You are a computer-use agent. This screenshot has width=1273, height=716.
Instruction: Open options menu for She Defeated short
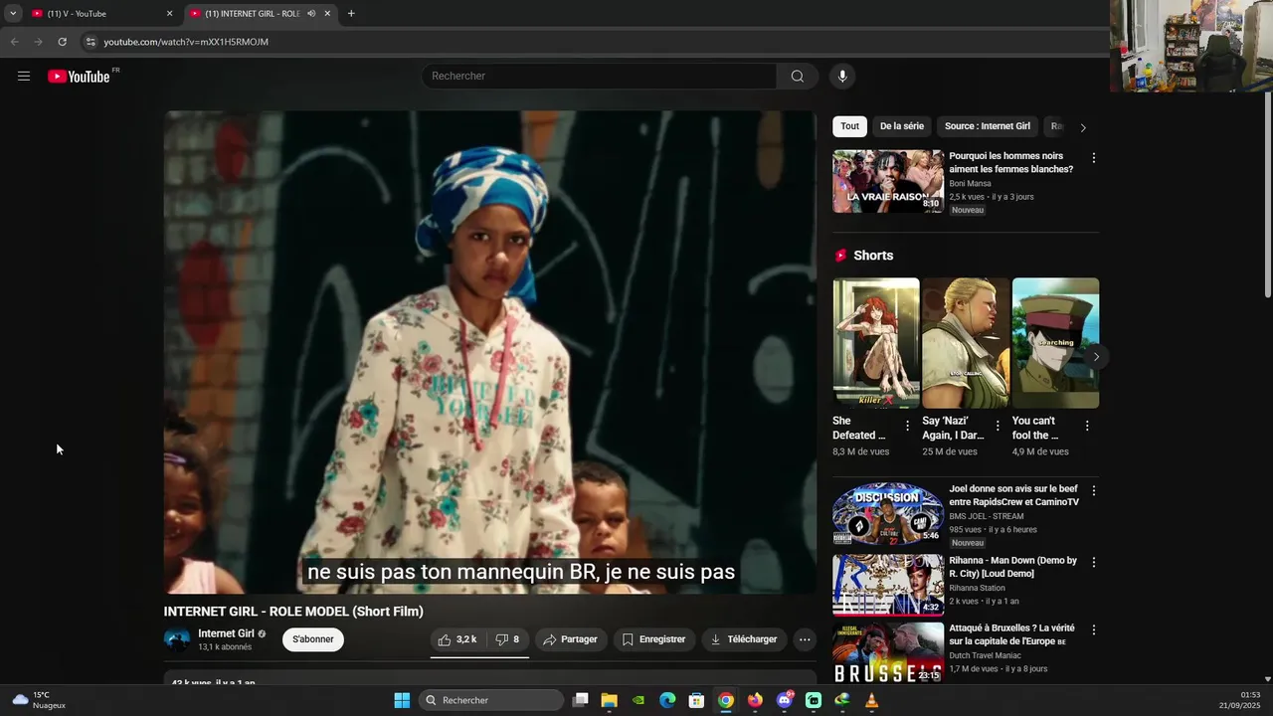[x=907, y=426]
